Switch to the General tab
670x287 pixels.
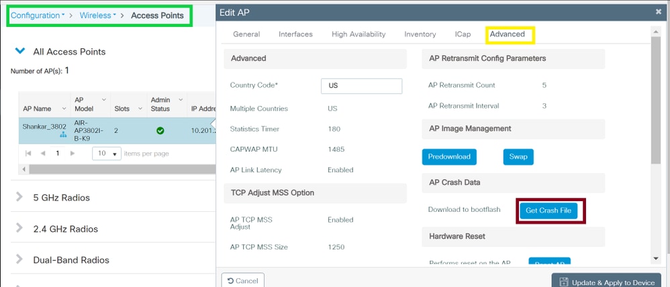(x=246, y=34)
